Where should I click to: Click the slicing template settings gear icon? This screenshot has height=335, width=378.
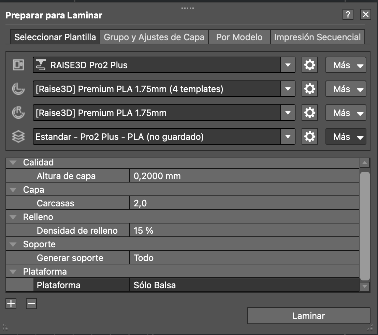(x=309, y=137)
